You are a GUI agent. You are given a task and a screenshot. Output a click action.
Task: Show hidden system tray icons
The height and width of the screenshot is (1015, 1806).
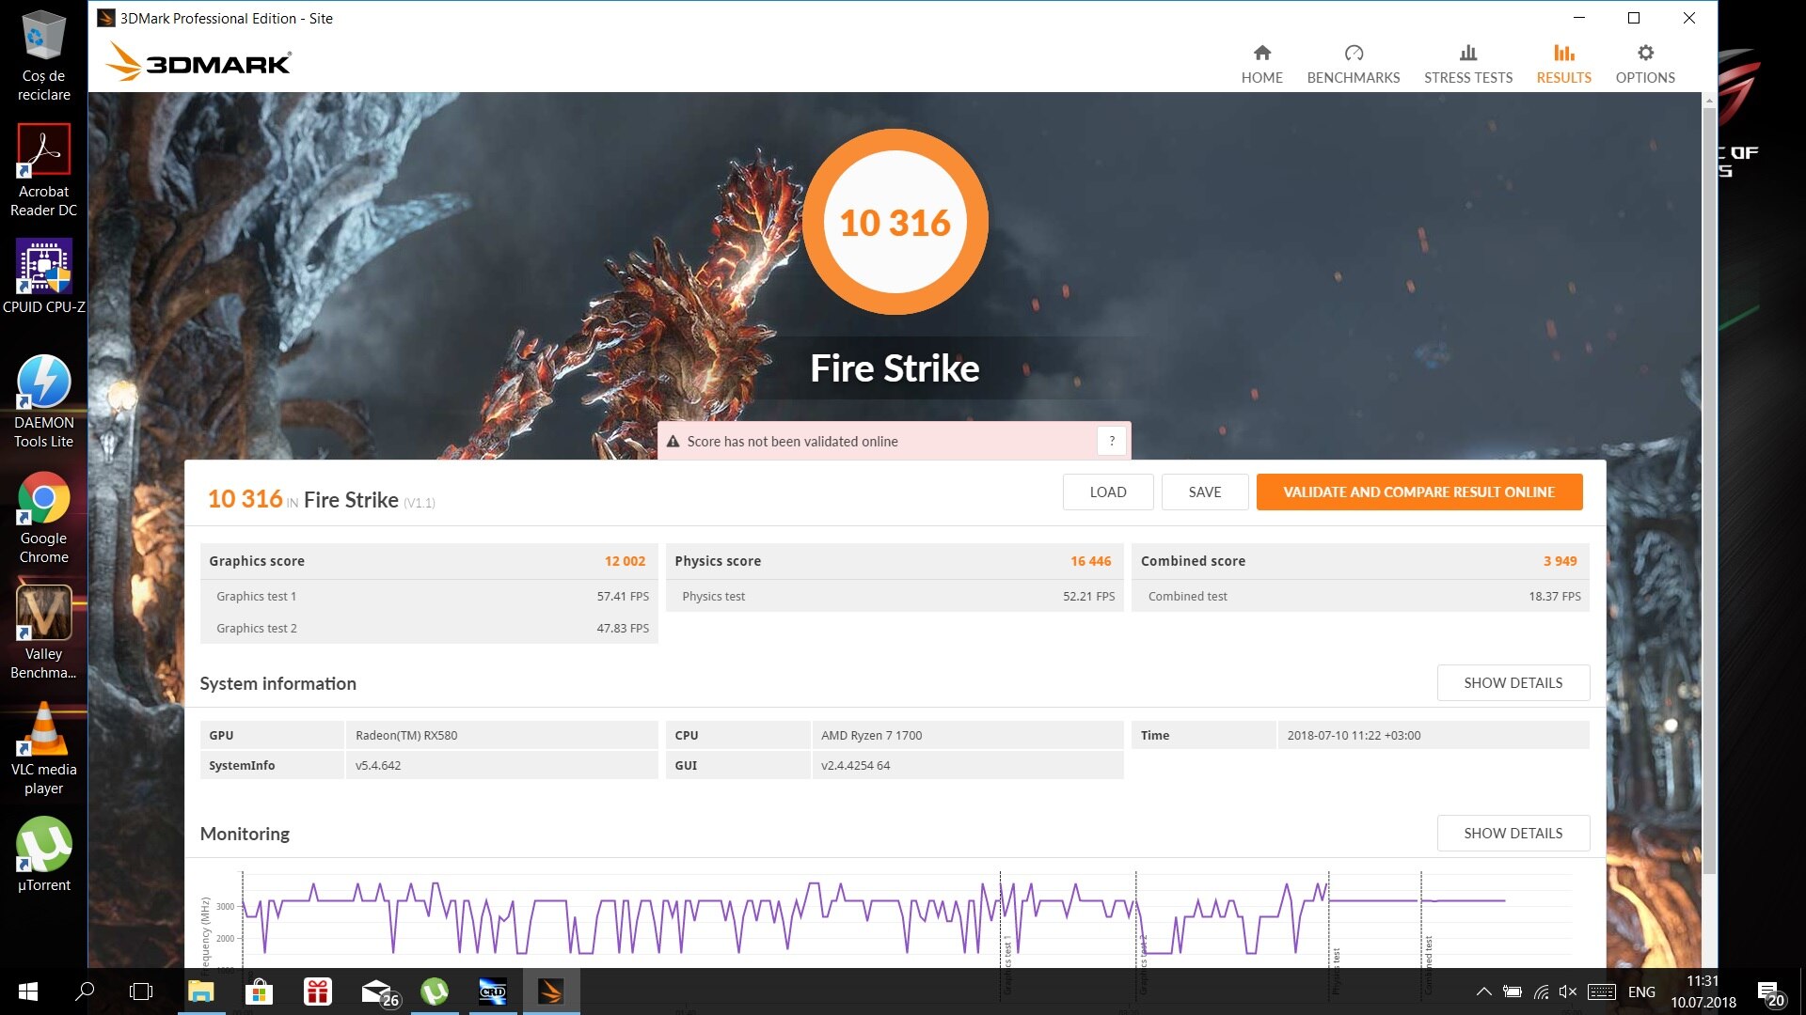[x=1483, y=992]
